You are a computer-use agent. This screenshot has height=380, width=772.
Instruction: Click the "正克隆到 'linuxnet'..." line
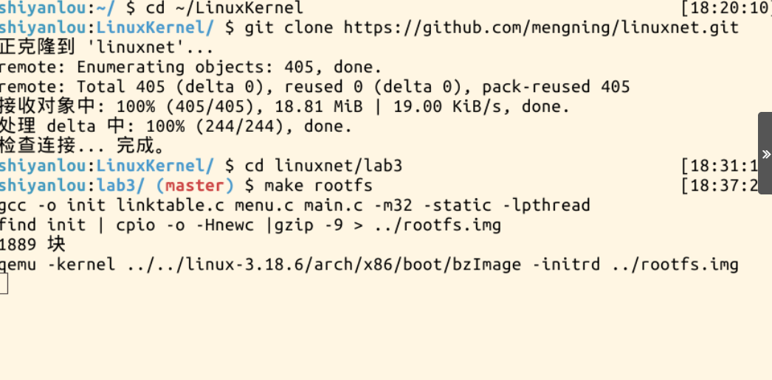coord(107,47)
